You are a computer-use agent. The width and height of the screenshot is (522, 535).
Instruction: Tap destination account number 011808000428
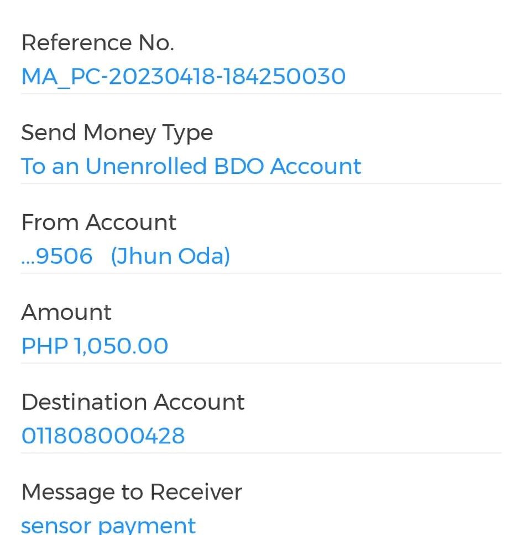103,436
